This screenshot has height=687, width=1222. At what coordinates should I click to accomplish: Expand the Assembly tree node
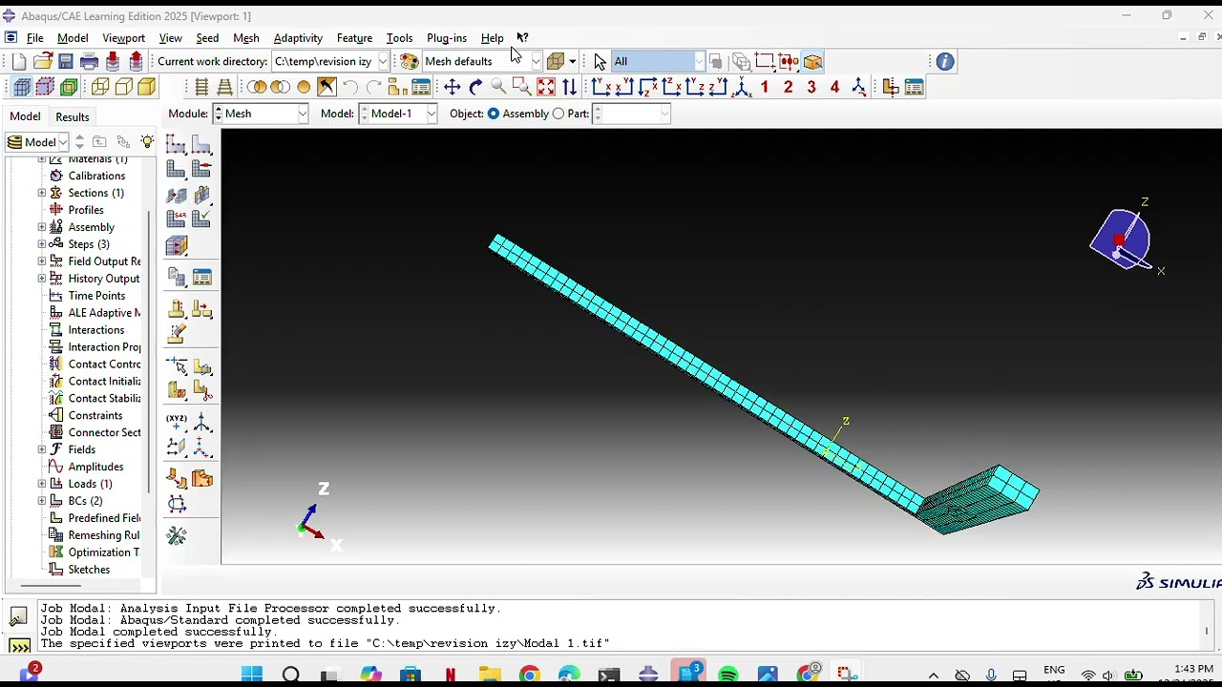tap(42, 227)
